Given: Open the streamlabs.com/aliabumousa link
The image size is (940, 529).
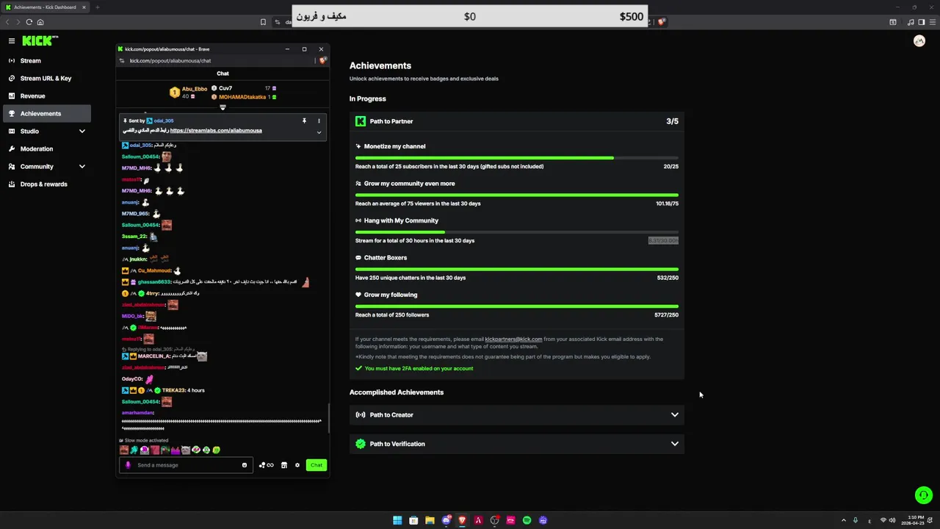Looking at the screenshot, I should pyautogui.click(x=216, y=131).
